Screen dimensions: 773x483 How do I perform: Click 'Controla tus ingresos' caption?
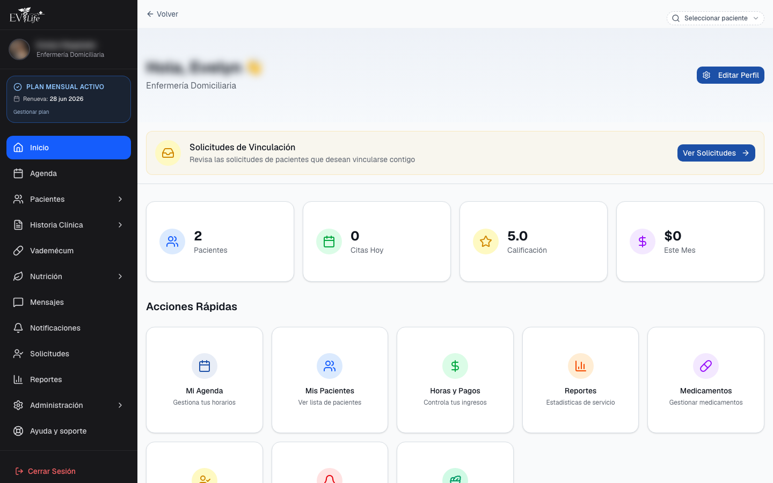(455, 402)
